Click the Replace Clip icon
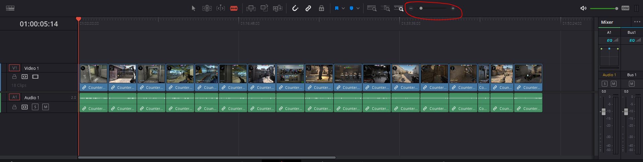Screen dimensions: 643x162 click(x=278, y=8)
